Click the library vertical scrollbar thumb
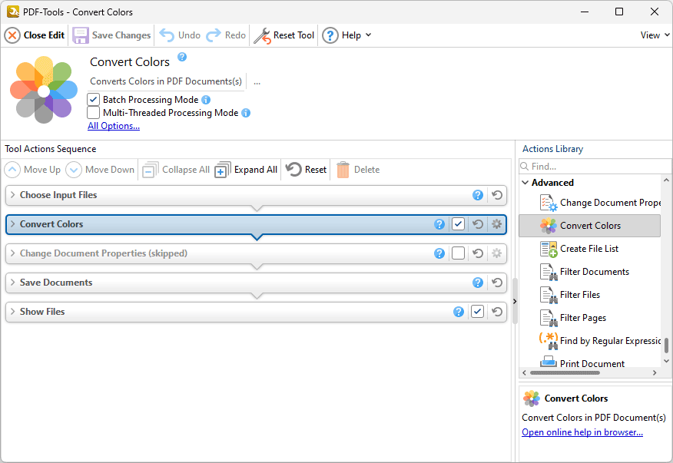The image size is (673, 463). click(666, 346)
